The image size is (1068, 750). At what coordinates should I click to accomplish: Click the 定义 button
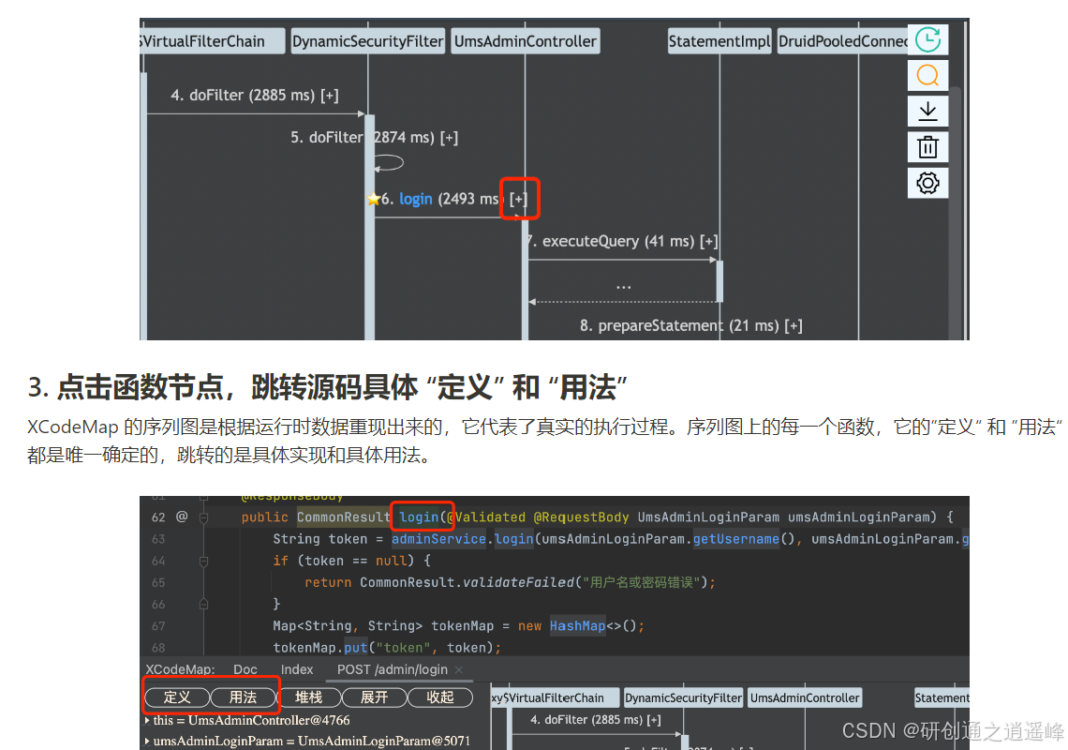point(176,697)
